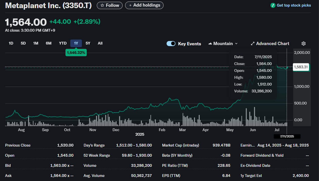Click the Previous Close value 1,520.00
The image size is (319, 181).
pyautogui.click(x=65, y=145)
